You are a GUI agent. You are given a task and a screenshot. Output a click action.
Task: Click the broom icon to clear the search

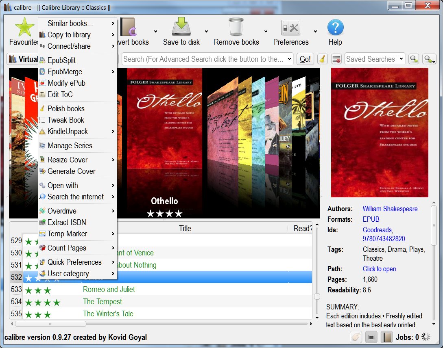pos(322,59)
